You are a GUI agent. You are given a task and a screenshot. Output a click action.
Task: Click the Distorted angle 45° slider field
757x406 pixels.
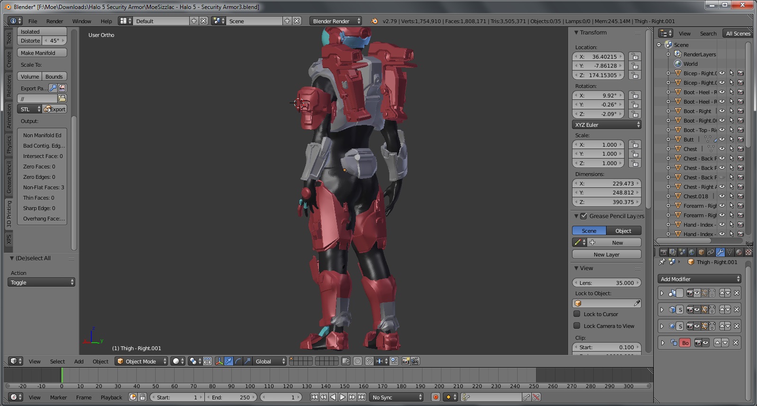(54, 40)
